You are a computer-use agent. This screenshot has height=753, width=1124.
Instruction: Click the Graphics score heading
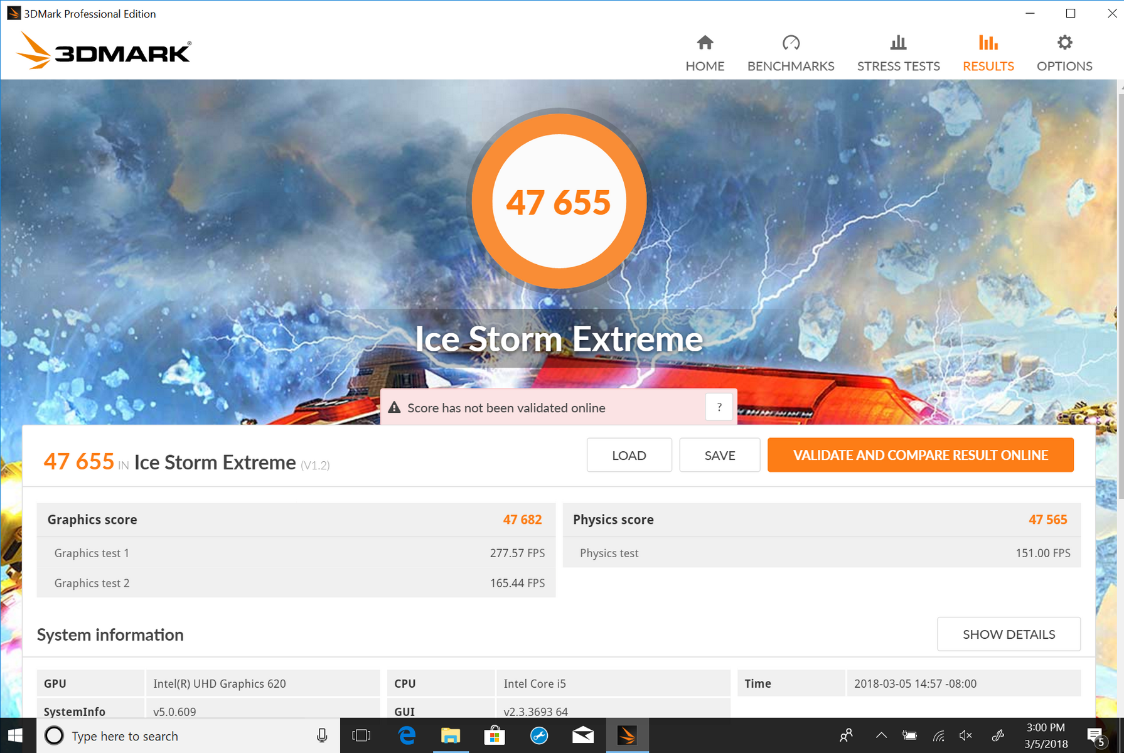click(92, 520)
